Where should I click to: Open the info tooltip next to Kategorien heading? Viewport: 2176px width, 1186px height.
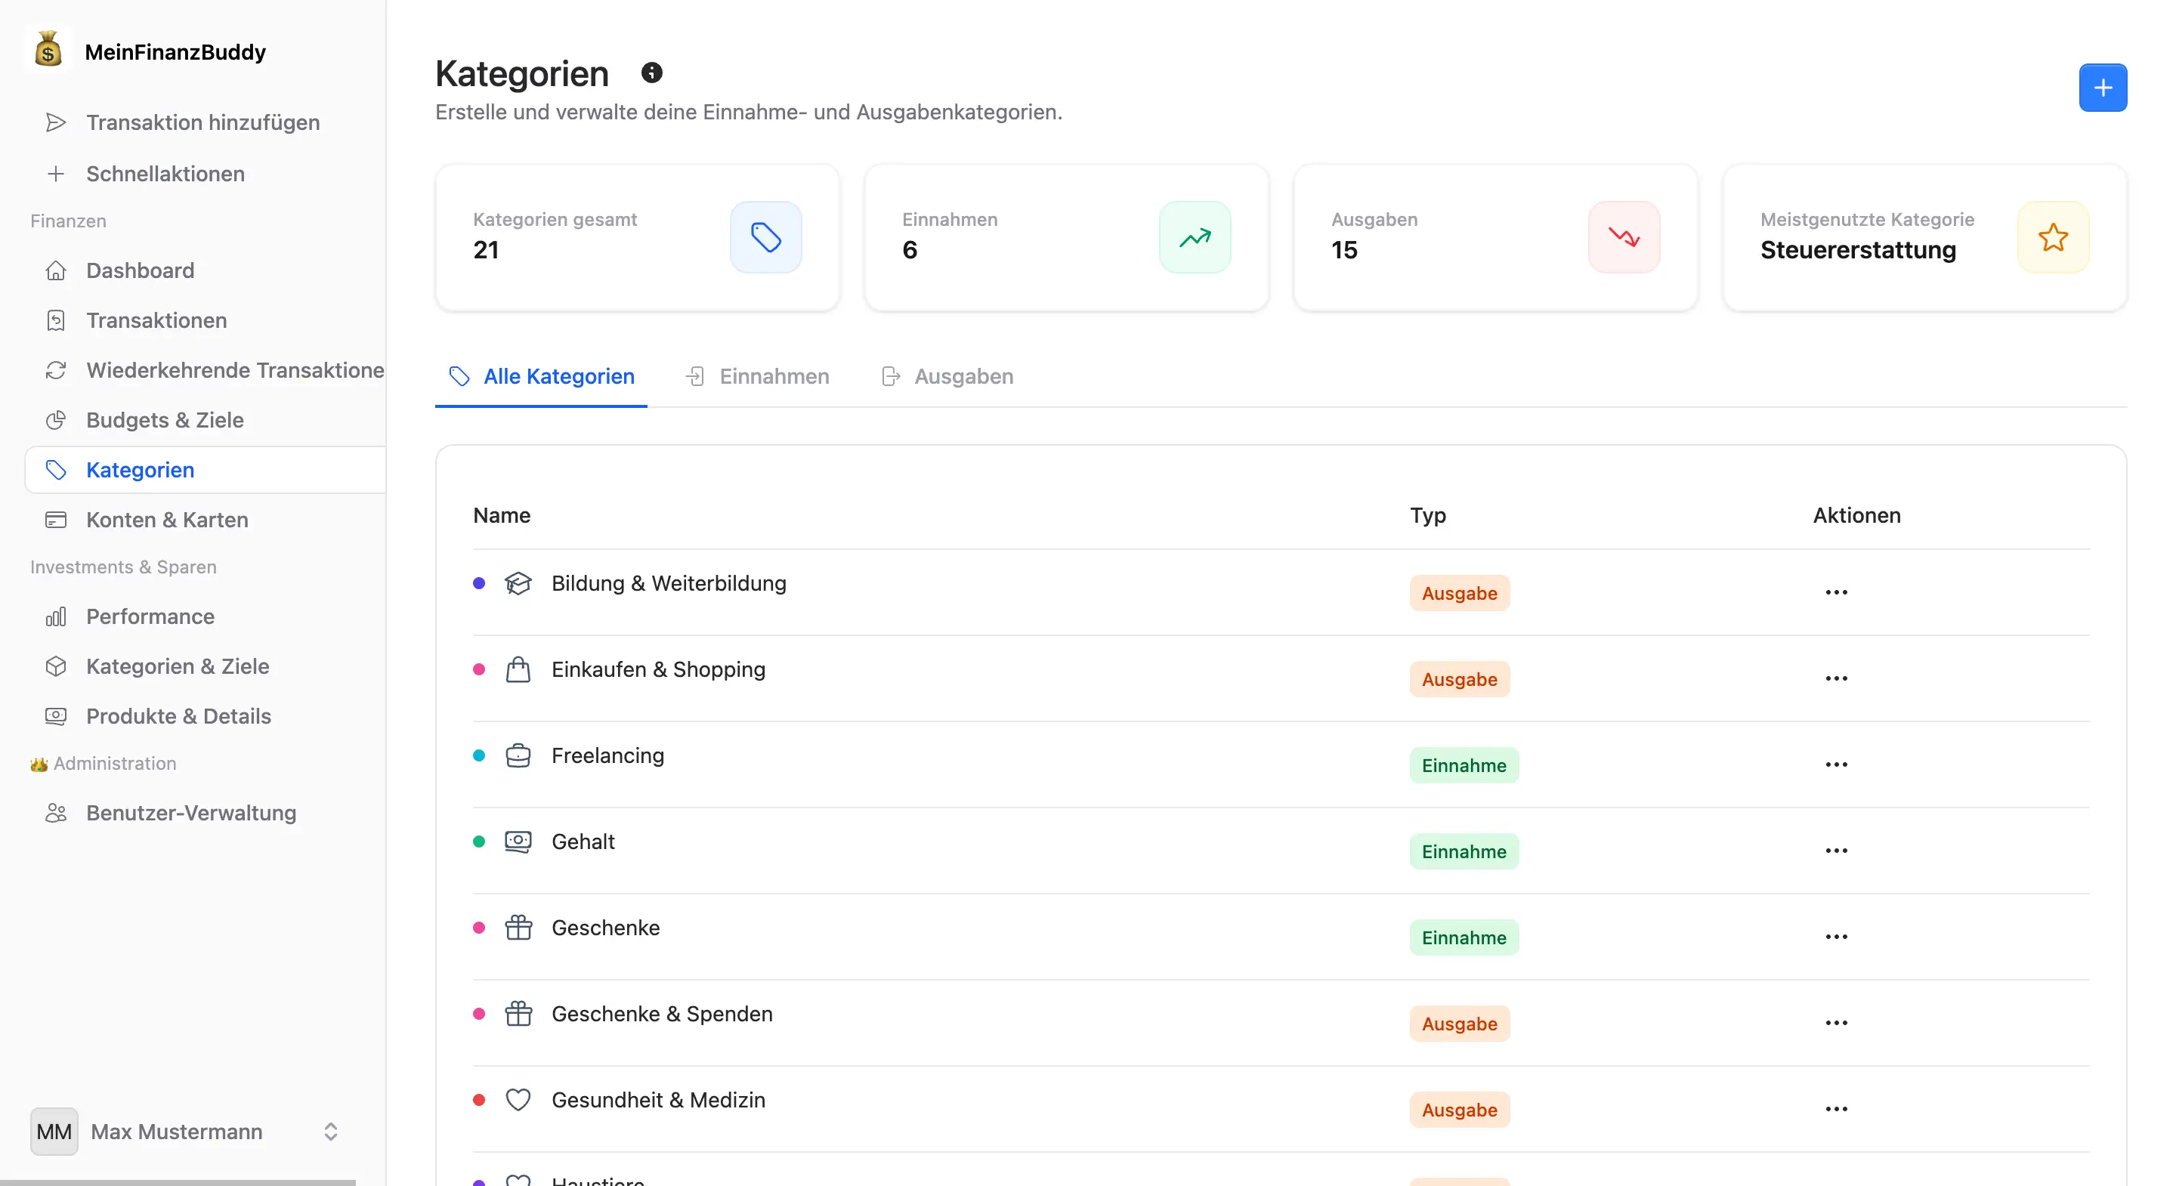(x=651, y=72)
